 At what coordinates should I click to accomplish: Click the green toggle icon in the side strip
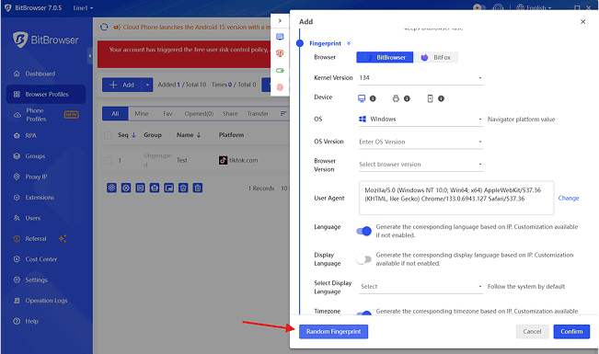tap(280, 70)
